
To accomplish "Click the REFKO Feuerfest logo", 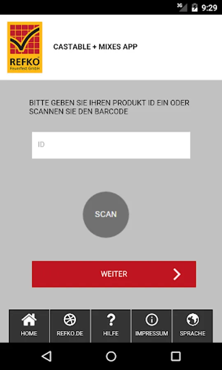I will click(x=25, y=47).
